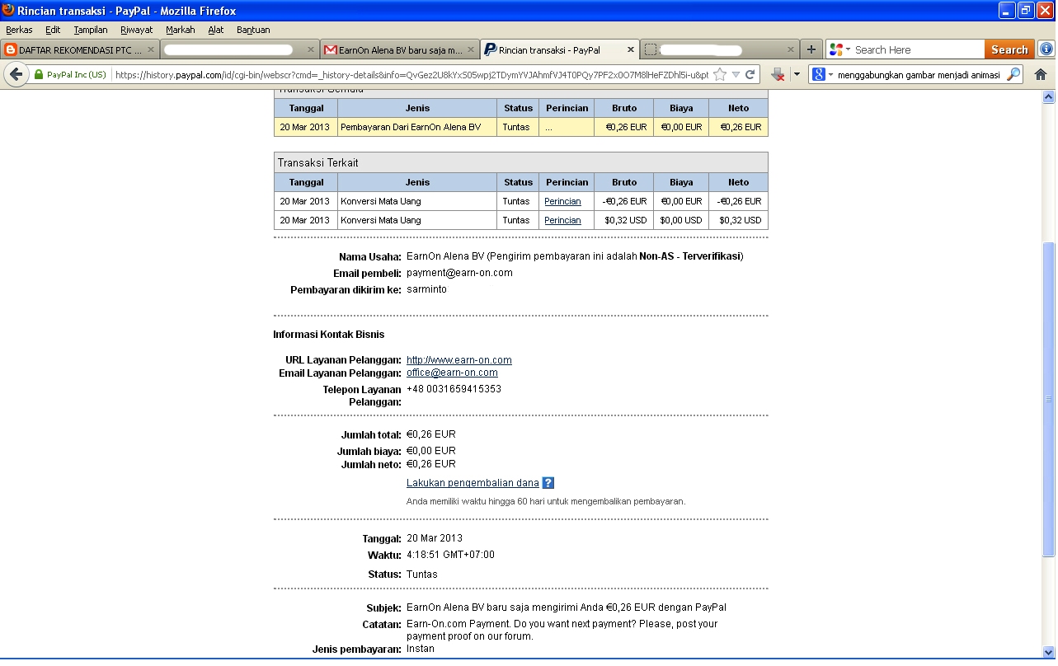Click the vertical scrollbar thumb
Image resolution: width=1058 pixels, height=666 pixels.
click(1049, 399)
